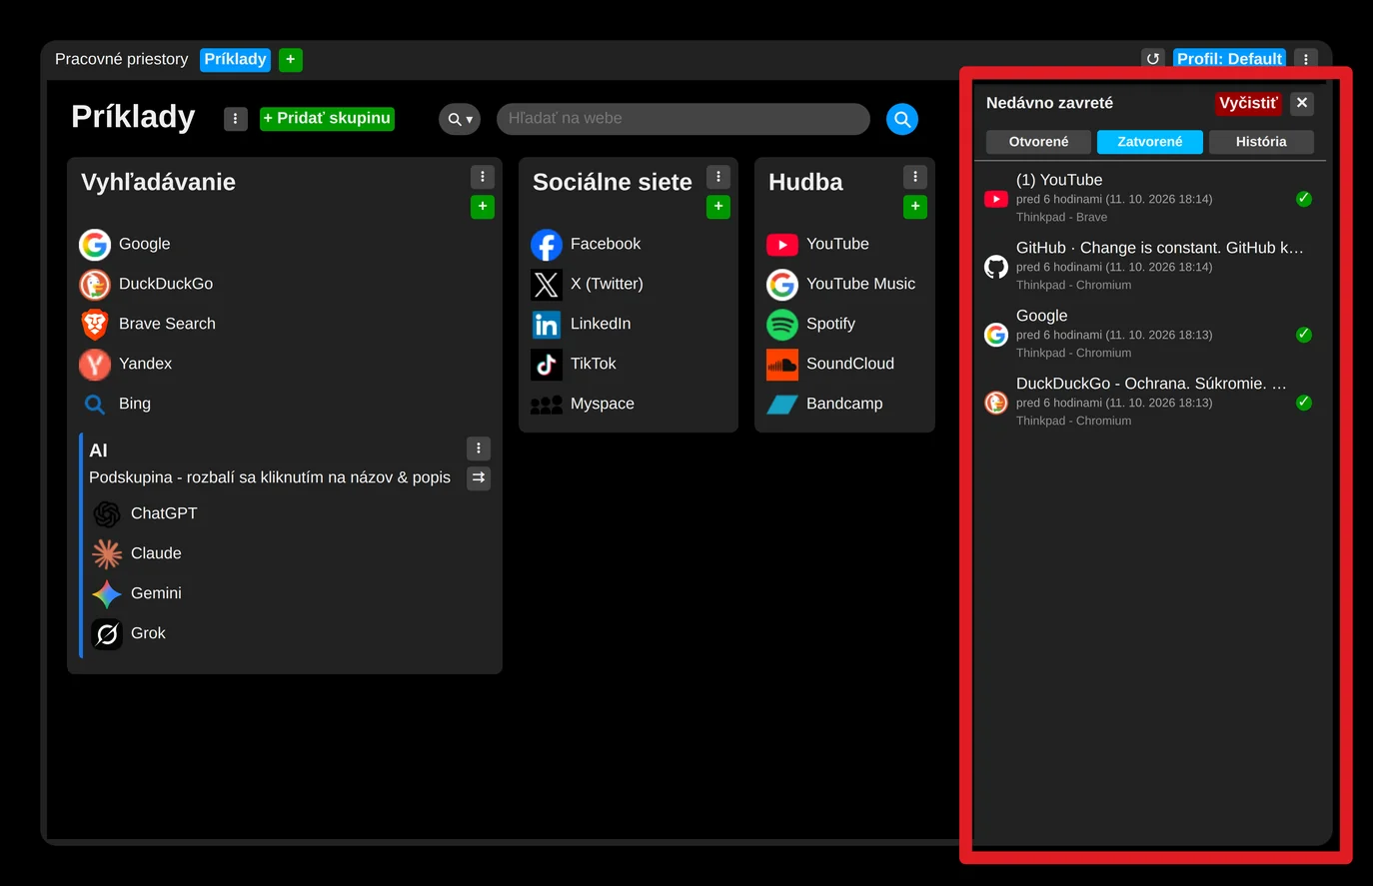Screen dimensions: 1373x886
Task: Select the Príklady workspace tab
Action: coord(236,59)
